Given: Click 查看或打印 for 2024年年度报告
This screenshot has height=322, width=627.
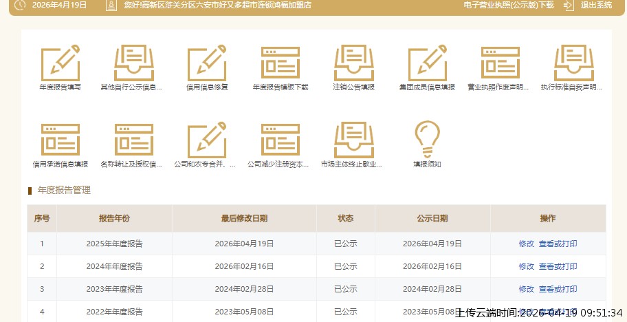Looking at the screenshot, I should tap(558, 266).
